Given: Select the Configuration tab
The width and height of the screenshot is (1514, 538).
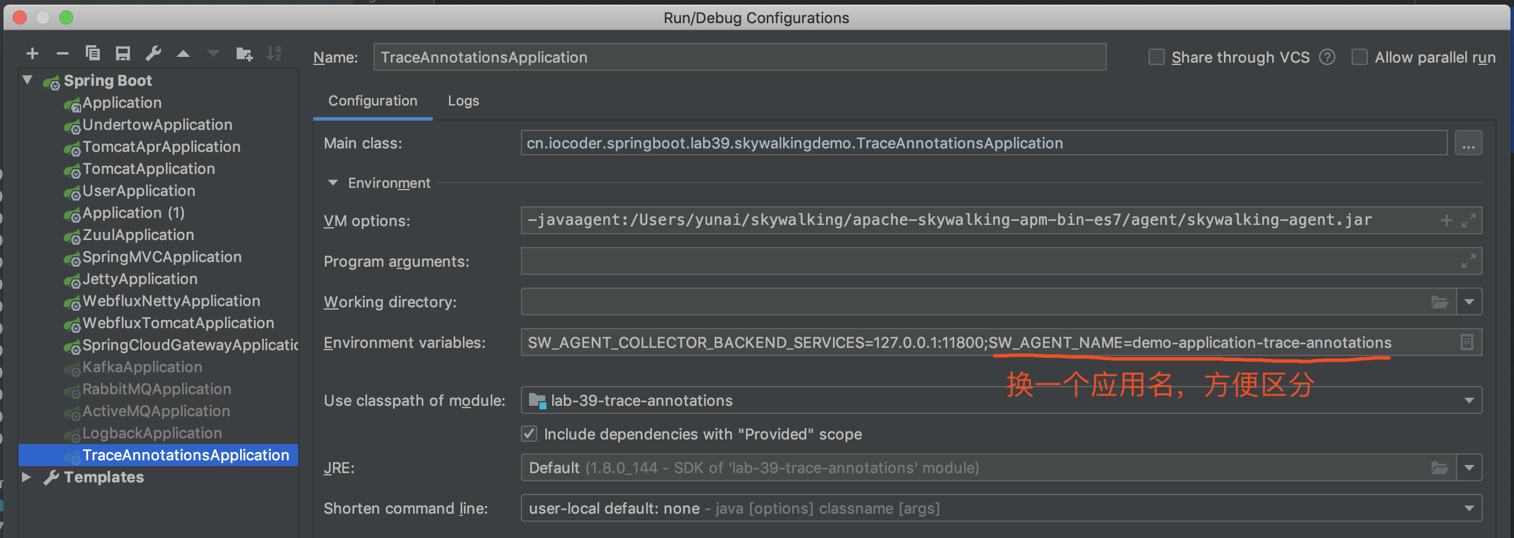Looking at the screenshot, I should coord(372,101).
